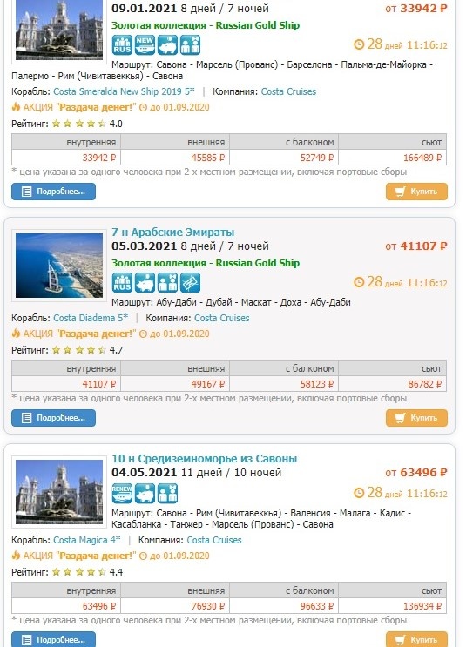Click Costa Cruises company link for Costa Diadema
The image size is (466, 647).
[x=221, y=318]
